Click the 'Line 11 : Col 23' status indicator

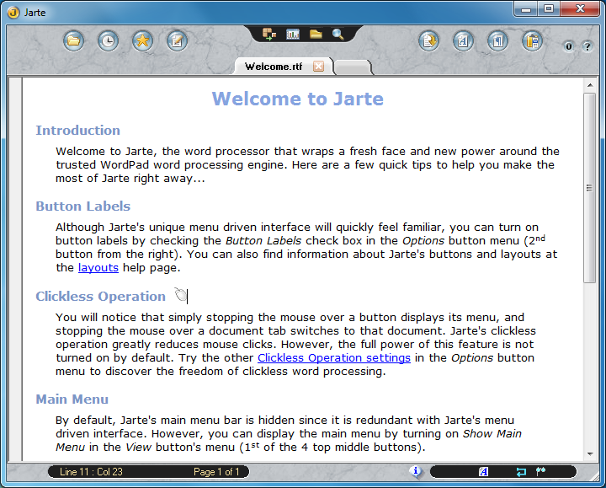tap(91, 472)
